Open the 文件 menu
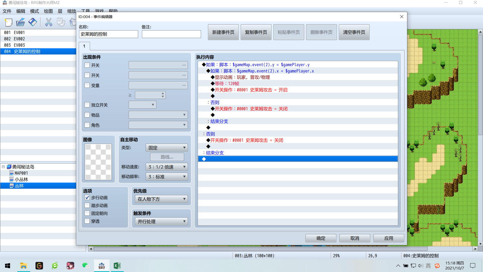This screenshot has width=483, height=272. pyautogui.click(x=7, y=11)
